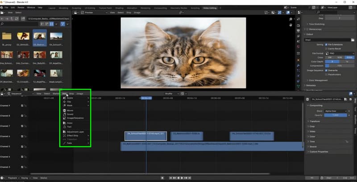Viewport: 357px width, 182px height.
Task: Toggle the Overwrite checkbox
Action: click(326, 70)
